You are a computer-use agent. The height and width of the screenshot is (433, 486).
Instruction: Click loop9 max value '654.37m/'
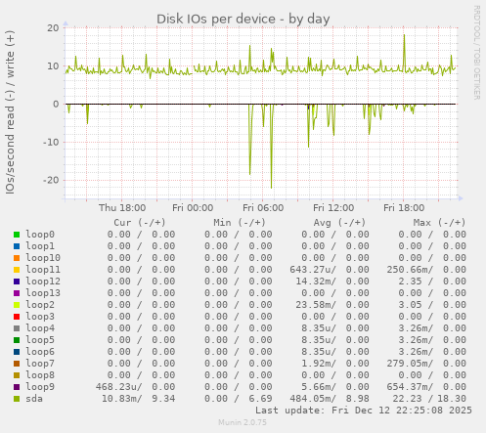(410, 387)
